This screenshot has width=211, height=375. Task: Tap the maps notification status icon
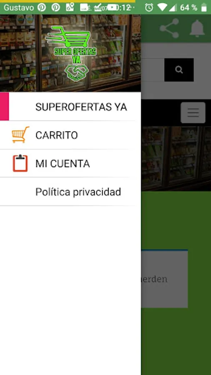click(70, 7)
